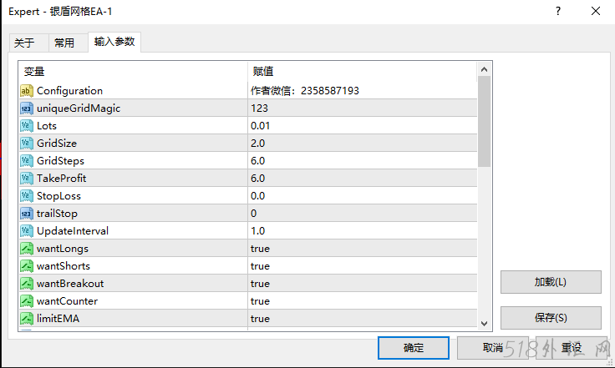Select the UpdateInterval value 1.0
This screenshot has width=615, height=368.
[x=363, y=231]
